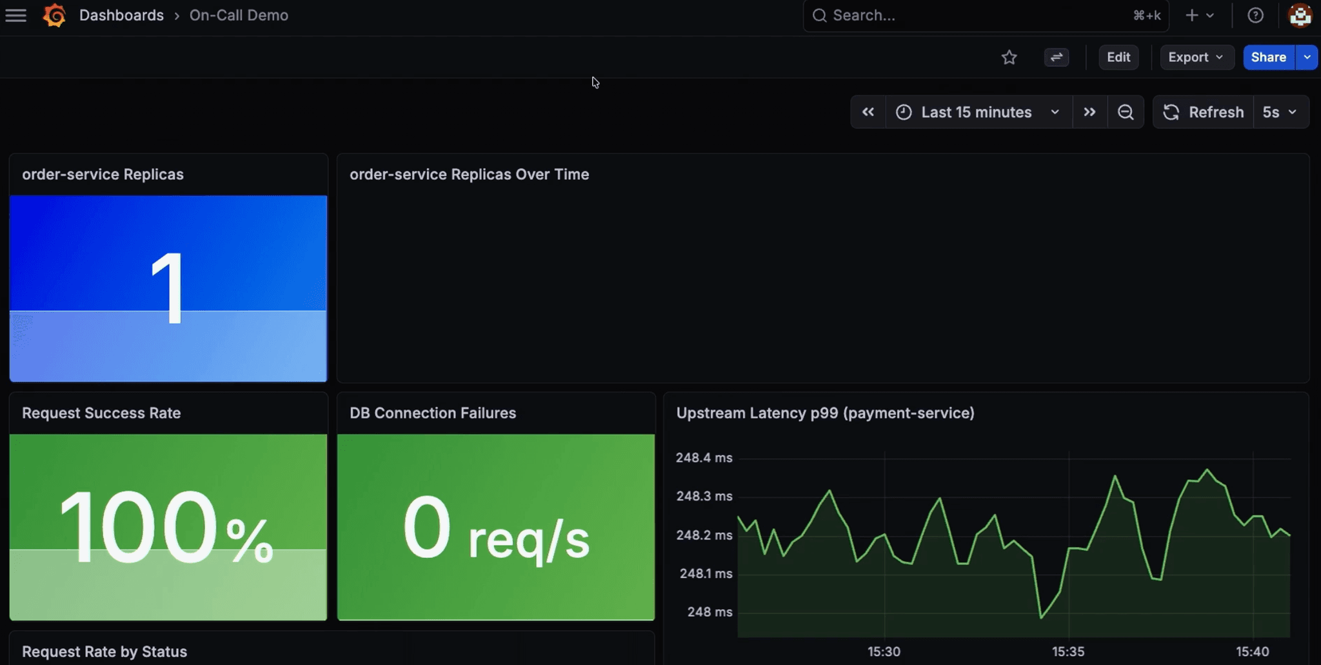Zoom out the time range
This screenshot has height=665, width=1321.
pyautogui.click(x=1126, y=112)
